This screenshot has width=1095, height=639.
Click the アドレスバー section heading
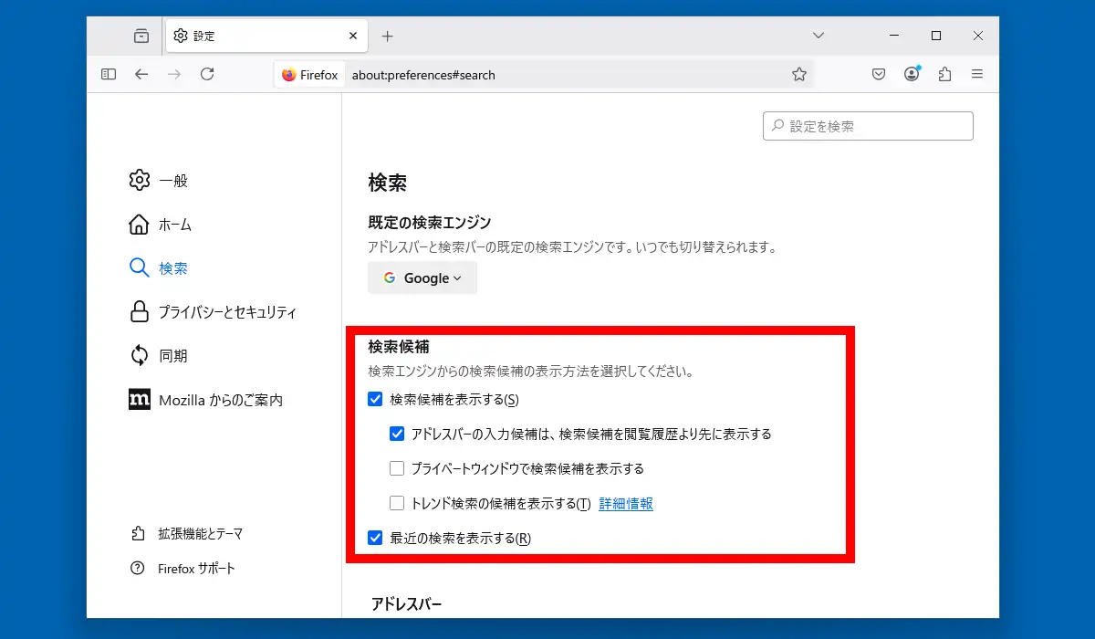(406, 604)
